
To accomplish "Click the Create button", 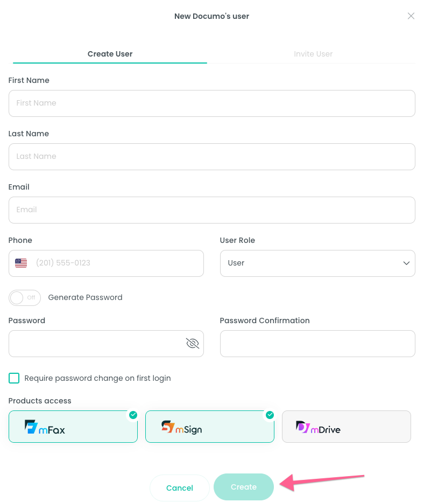I will [x=244, y=487].
